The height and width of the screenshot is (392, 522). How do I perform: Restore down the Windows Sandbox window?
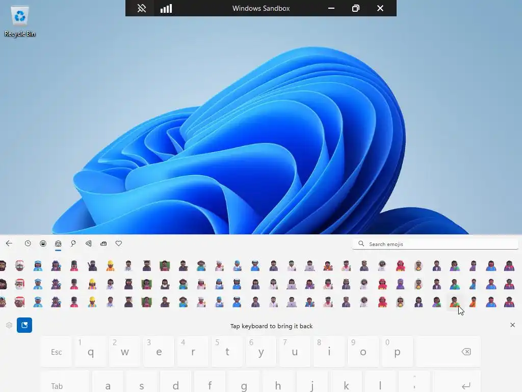coord(355,8)
